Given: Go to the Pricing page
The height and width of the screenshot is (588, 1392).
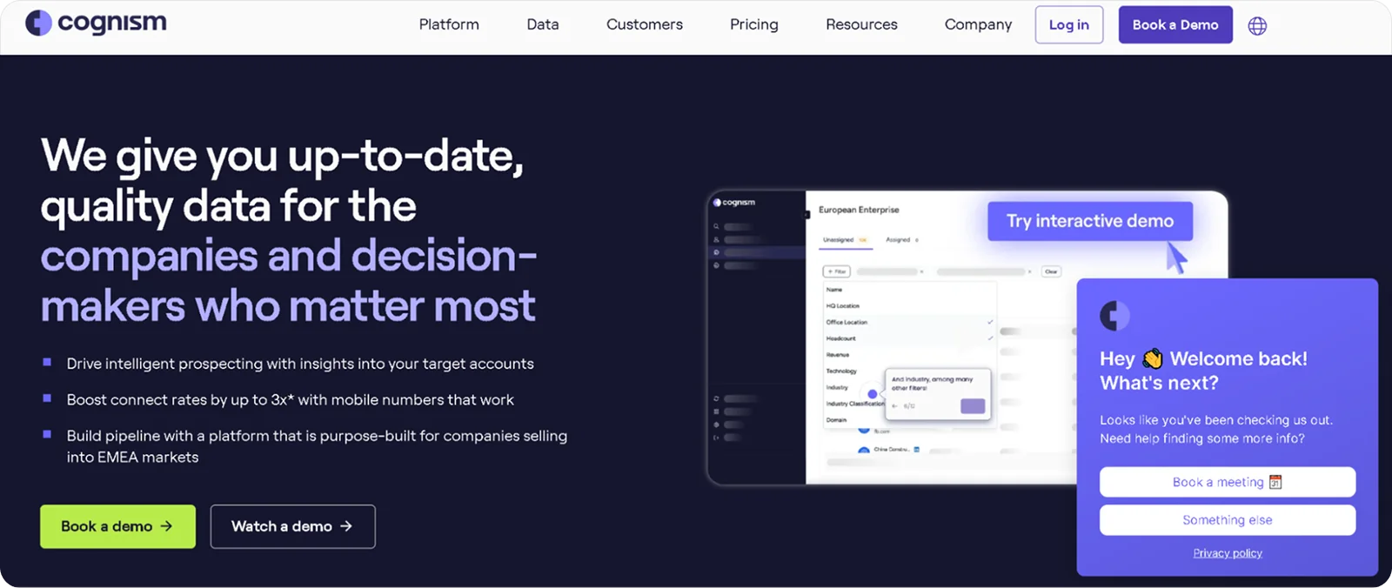Looking at the screenshot, I should (x=754, y=24).
